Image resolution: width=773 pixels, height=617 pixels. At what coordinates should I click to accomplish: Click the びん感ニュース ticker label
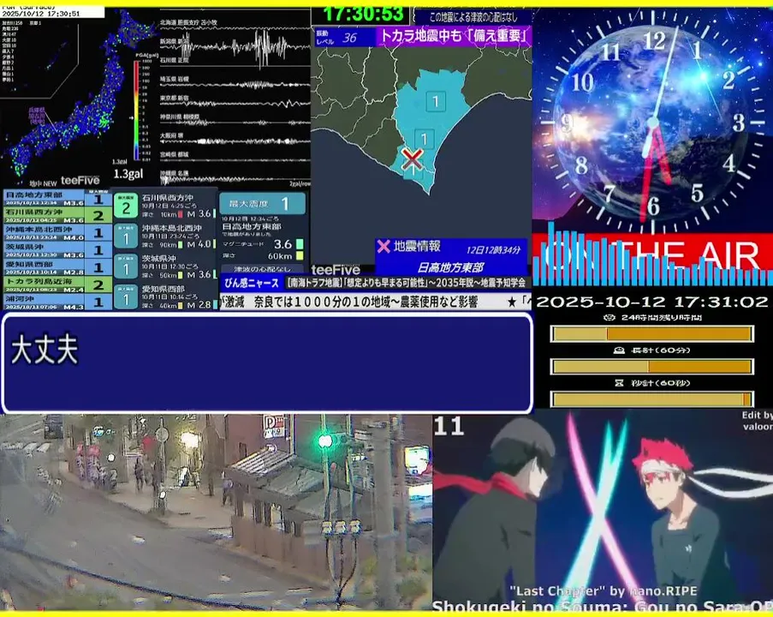252,283
